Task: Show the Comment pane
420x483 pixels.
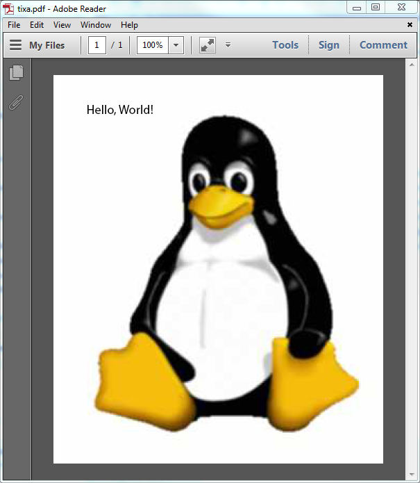Action: click(383, 45)
